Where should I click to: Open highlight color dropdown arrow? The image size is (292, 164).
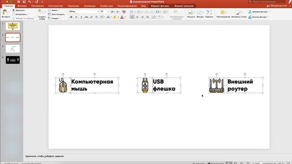tap(118, 17)
